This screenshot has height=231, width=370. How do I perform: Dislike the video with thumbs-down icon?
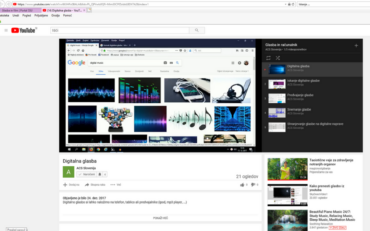[253, 185]
